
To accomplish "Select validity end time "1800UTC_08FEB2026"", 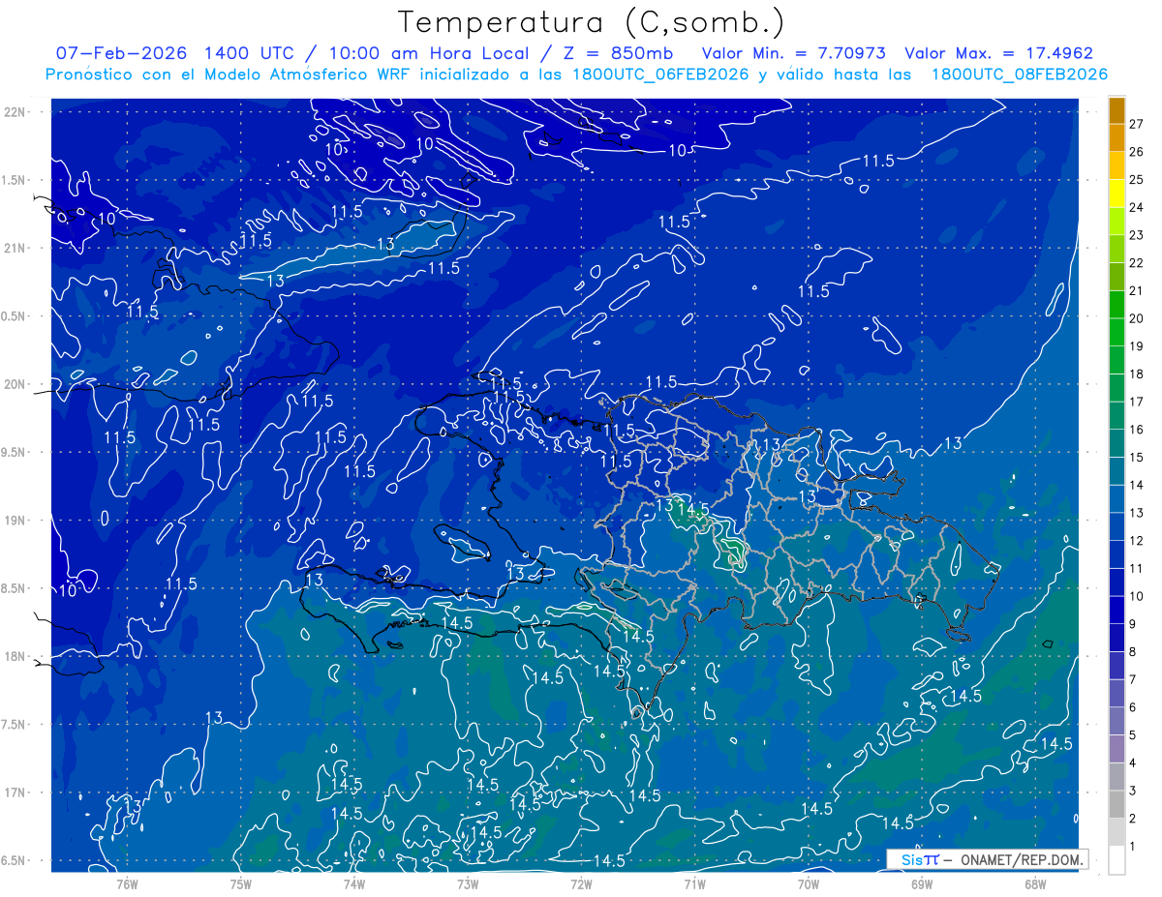I will click(x=1020, y=75).
